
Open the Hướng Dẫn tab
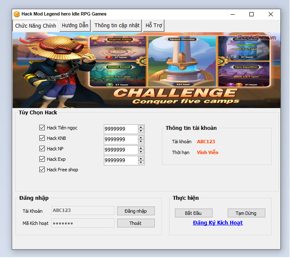(x=75, y=26)
